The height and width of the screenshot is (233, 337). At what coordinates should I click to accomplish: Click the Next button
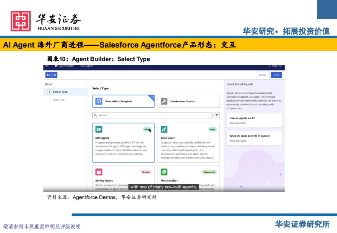pos(276,75)
